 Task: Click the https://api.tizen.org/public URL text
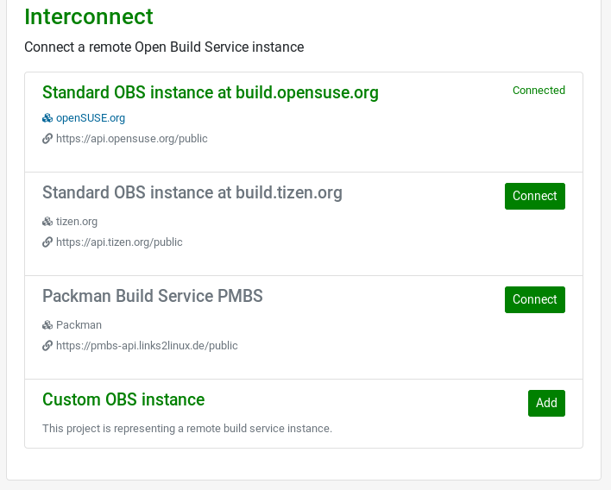(x=119, y=242)
